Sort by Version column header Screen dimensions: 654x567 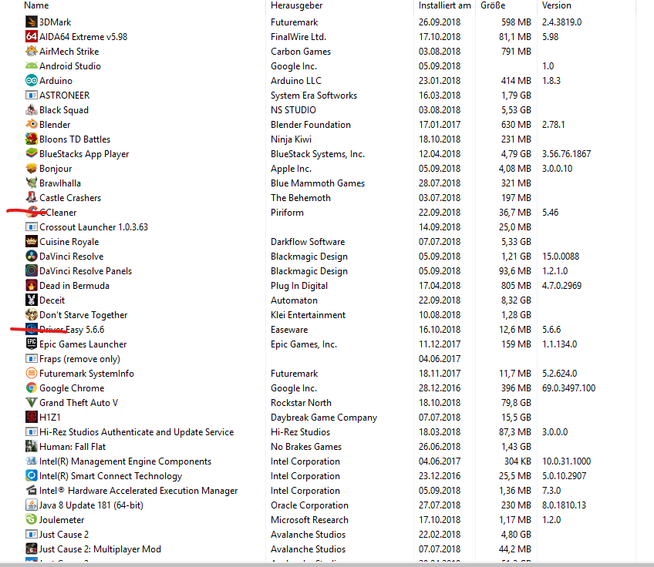[556, 5]
